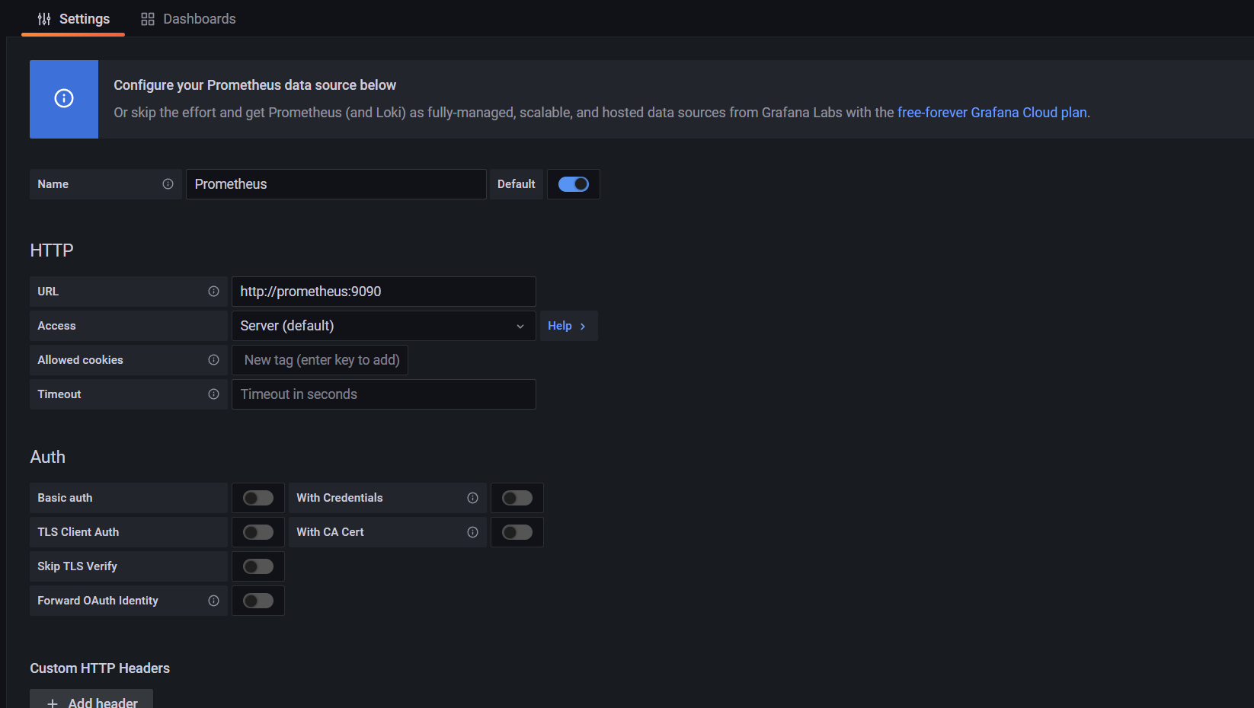Click Forward OAuth Identity info icon
The height and width of the screenshot is (708, 1254).
coord(213,601)
